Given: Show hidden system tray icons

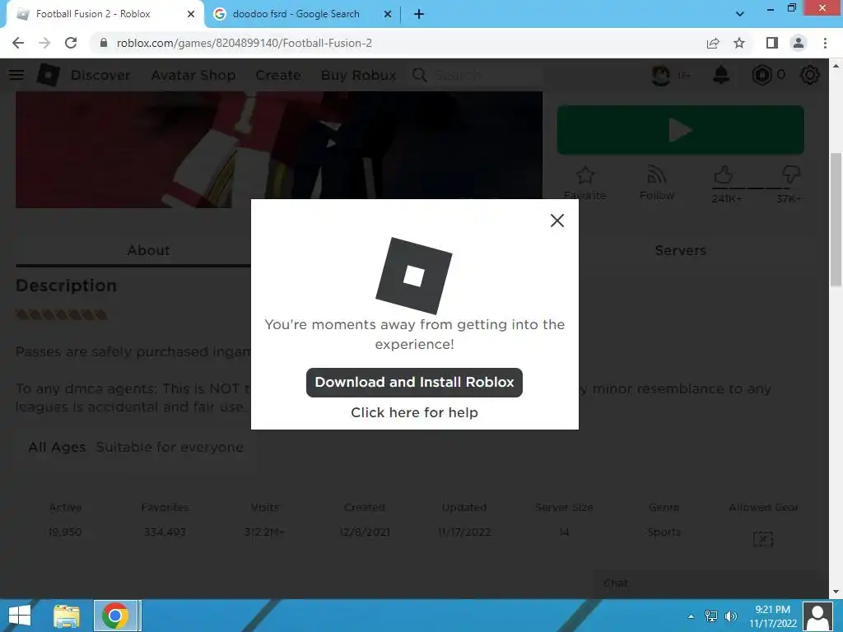Looking at the screenshot, I should pyautogui.click(x=691, y=616).
